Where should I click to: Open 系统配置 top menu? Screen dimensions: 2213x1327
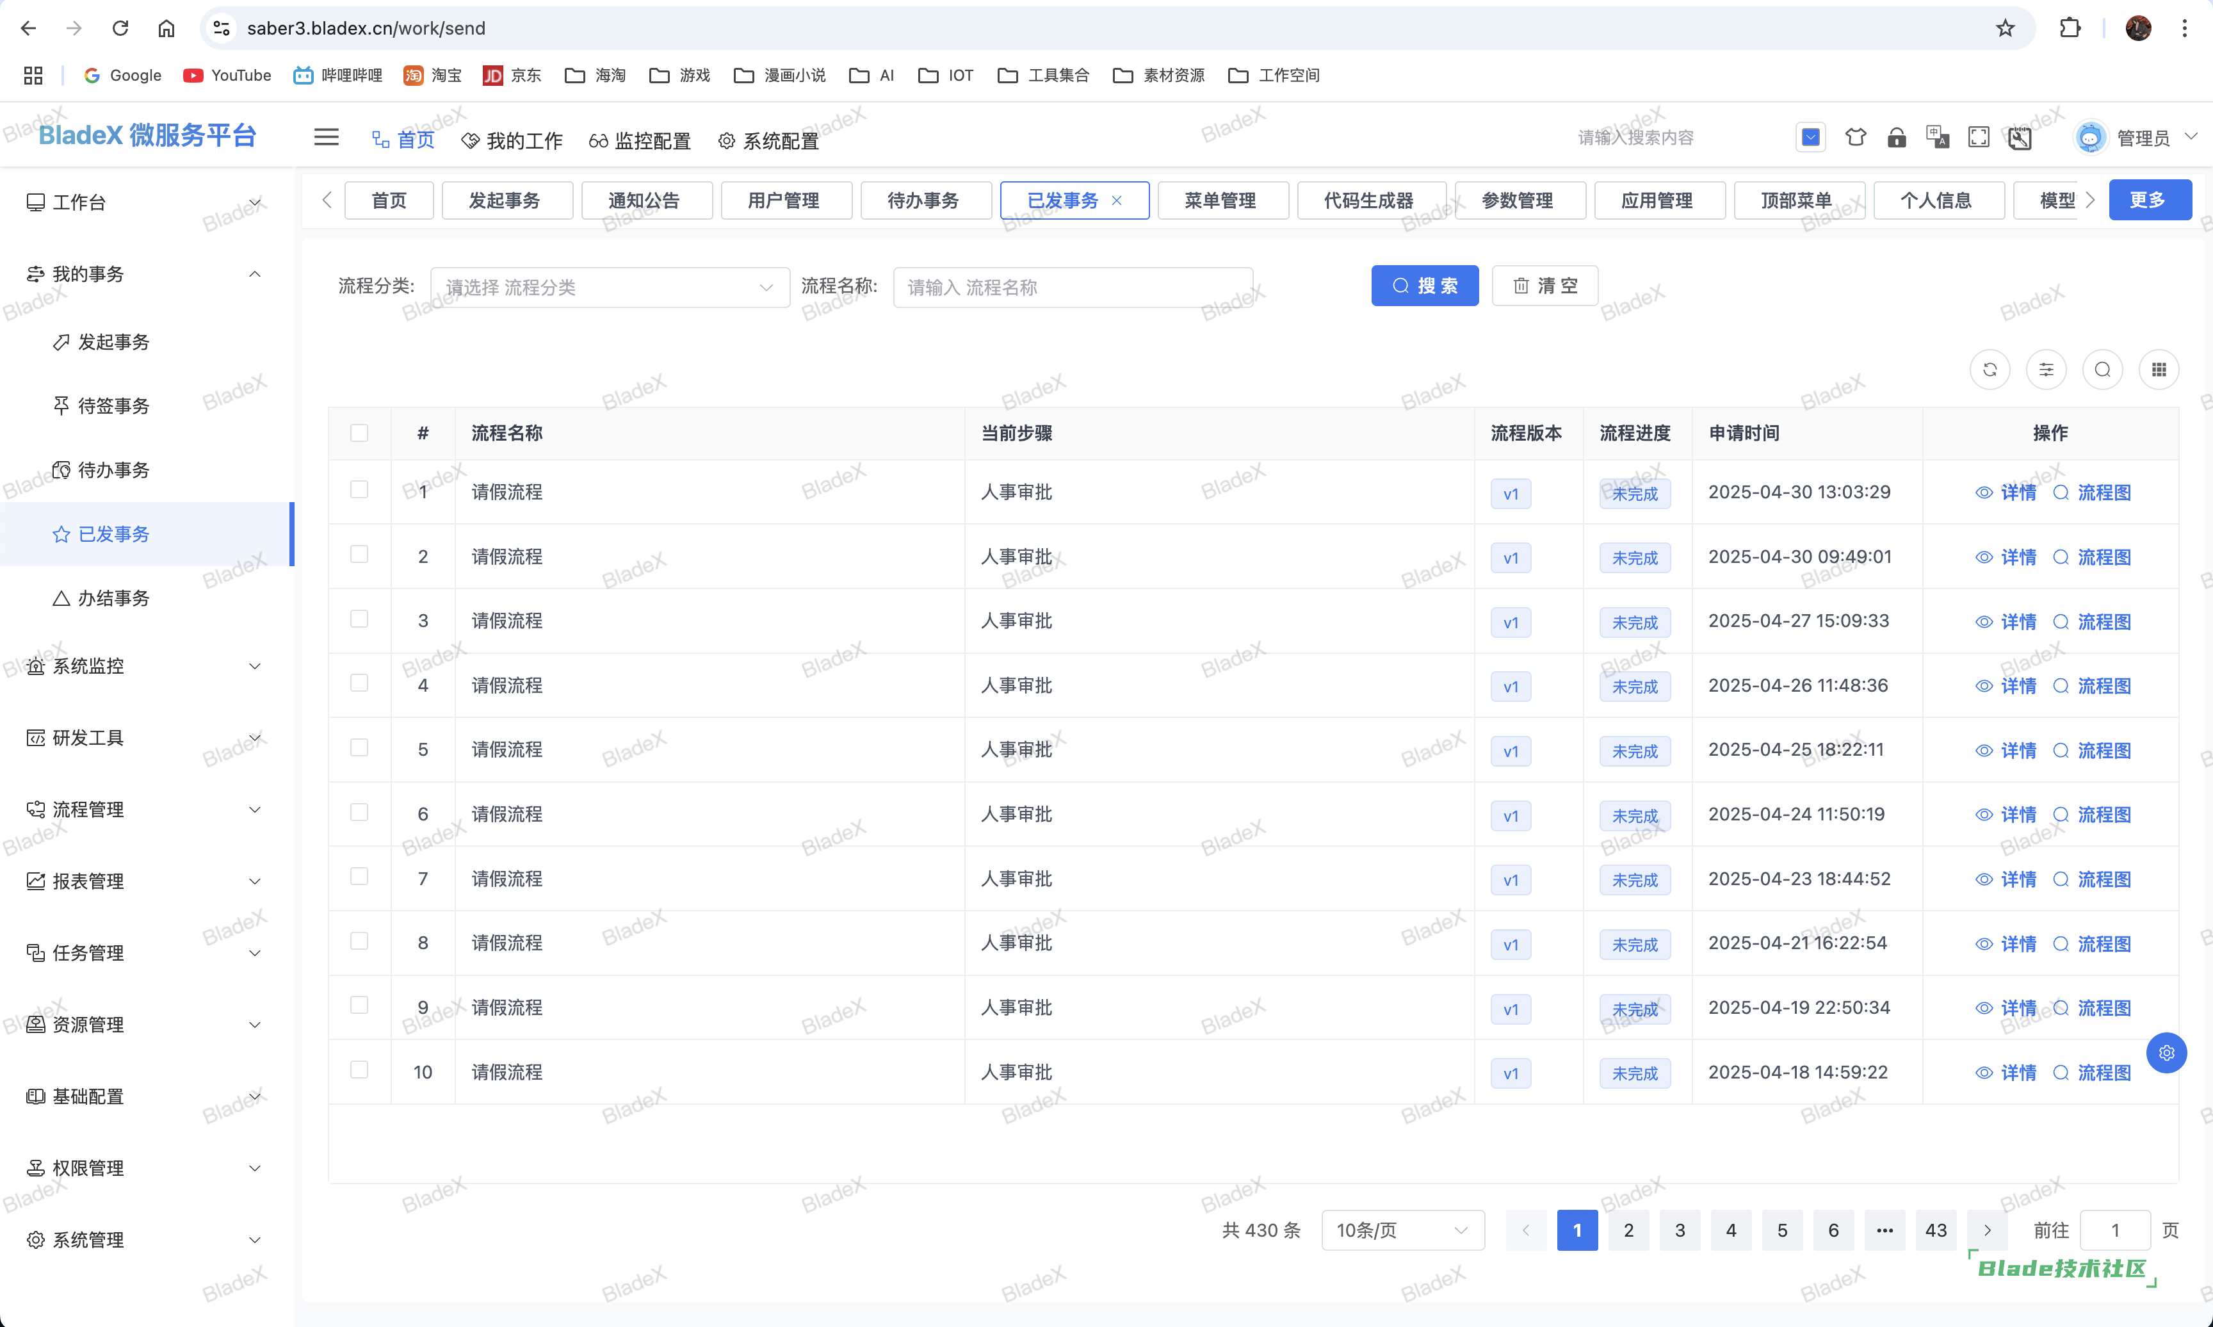(768, 140)
